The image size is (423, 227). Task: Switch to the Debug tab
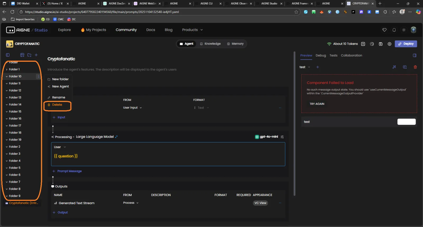(x=321, y=56)
